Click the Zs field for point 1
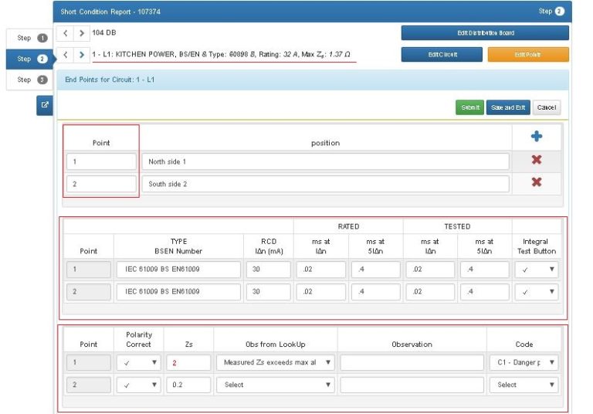This screenshot has width=593, height=414. [x=188, y=362]
